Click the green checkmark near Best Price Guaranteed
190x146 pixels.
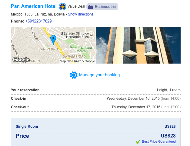click(x=138, y=142)
